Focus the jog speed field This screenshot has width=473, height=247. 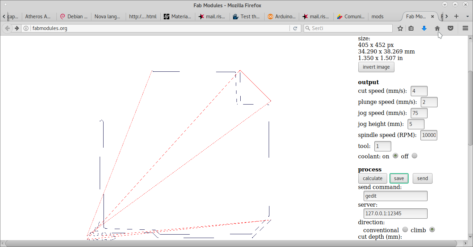click(419, 113)
